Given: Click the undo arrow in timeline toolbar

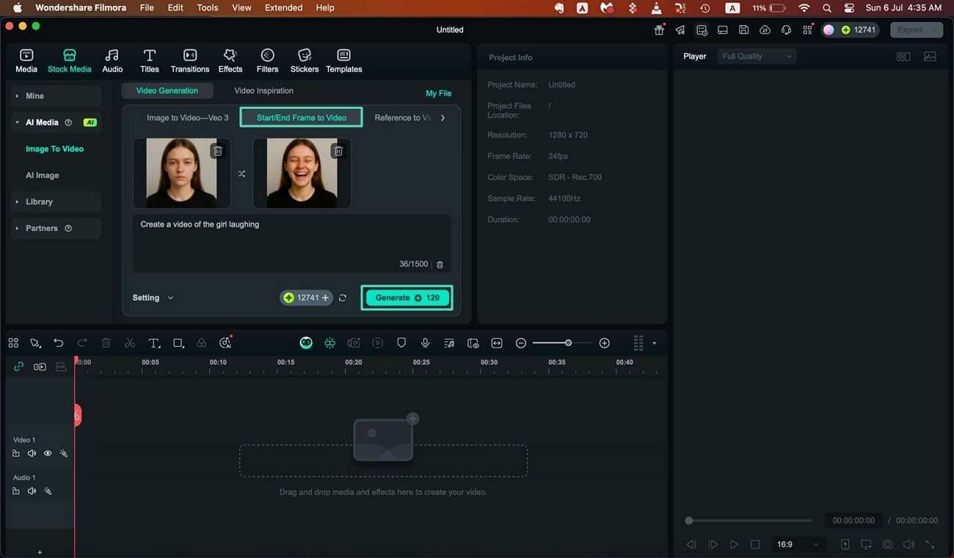Looking at the screenshot, I should pyautogui.click(x=59, y=343).
